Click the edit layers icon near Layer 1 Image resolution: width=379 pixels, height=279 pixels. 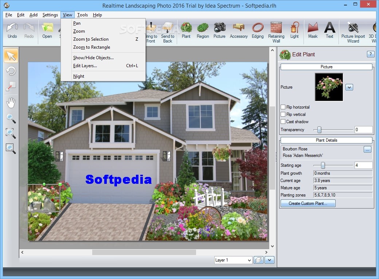[258, 260]
